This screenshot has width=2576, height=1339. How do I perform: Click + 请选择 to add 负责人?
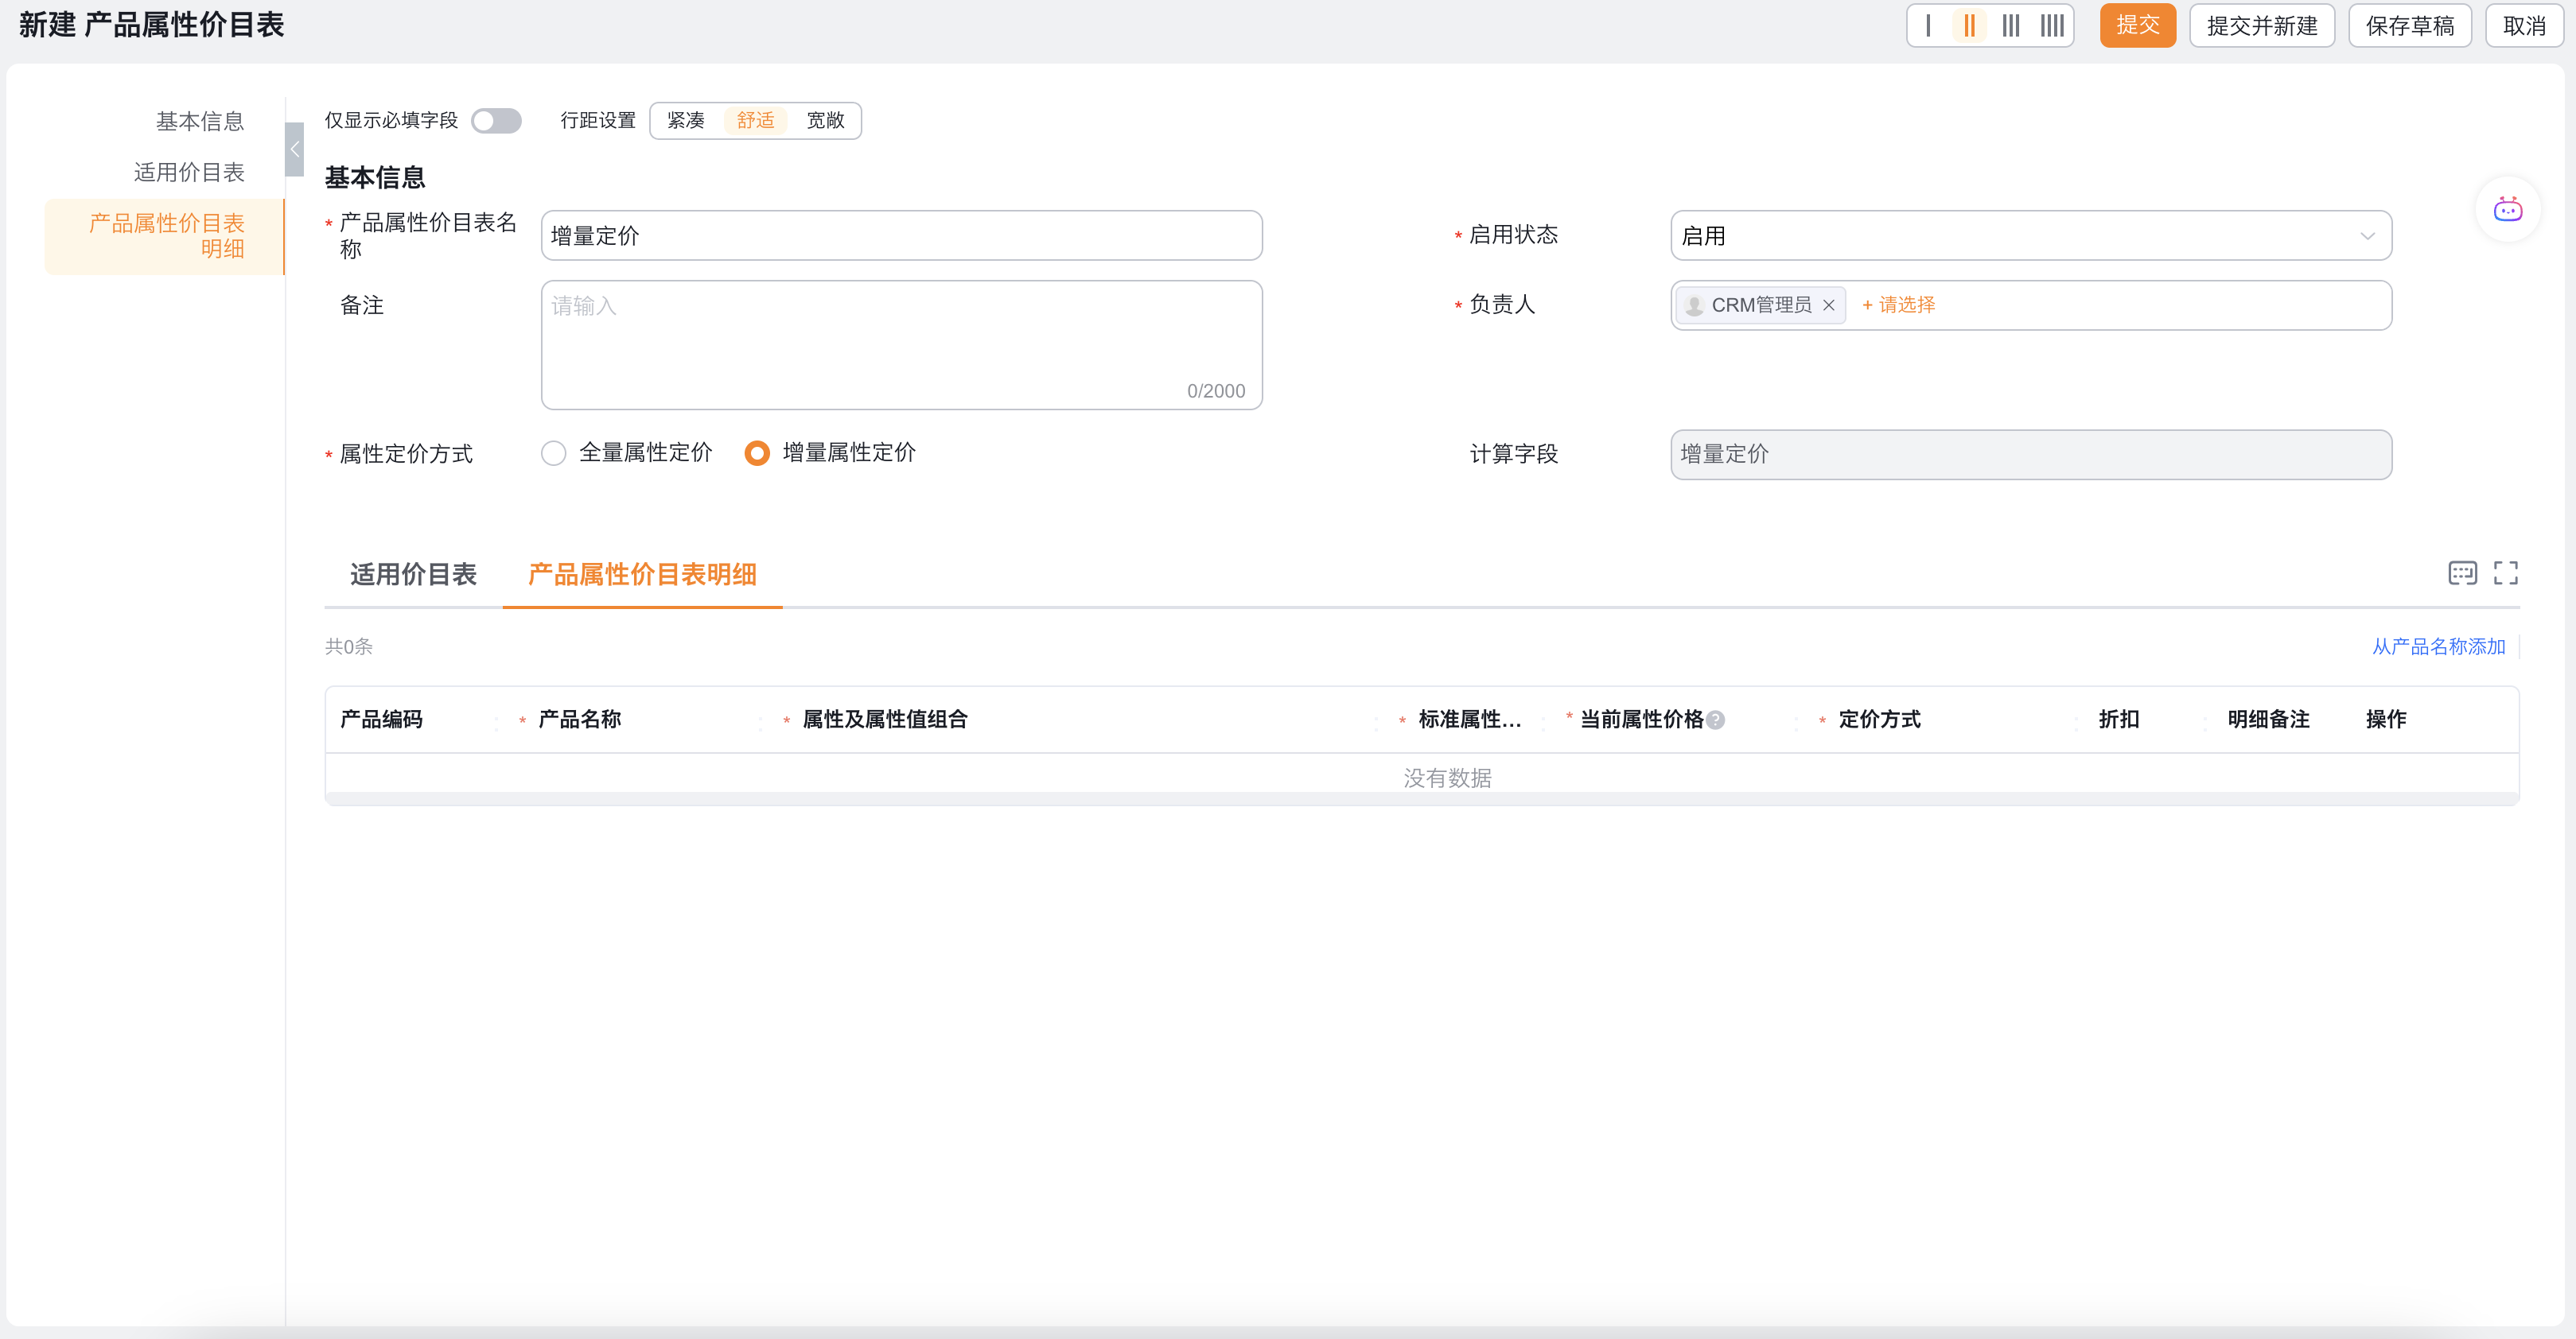[1898, 305]
